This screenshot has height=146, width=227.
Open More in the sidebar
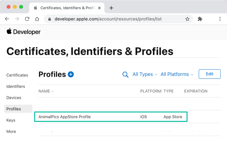point(11,131)
